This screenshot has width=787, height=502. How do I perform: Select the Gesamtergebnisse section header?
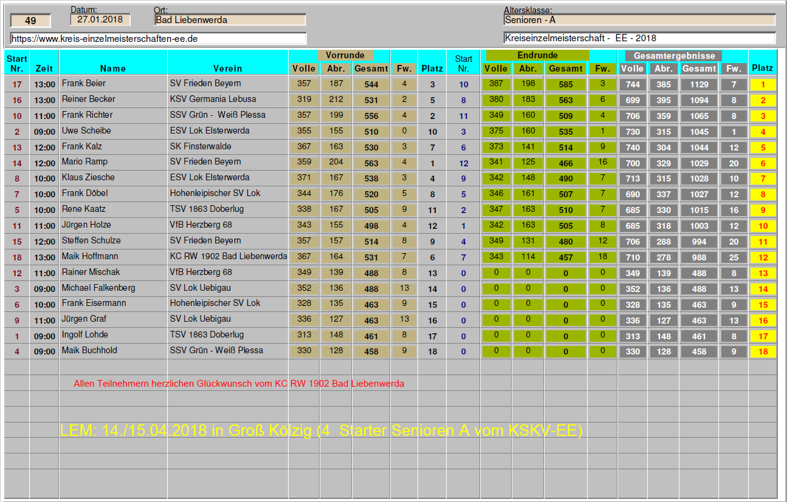(673, 55)
